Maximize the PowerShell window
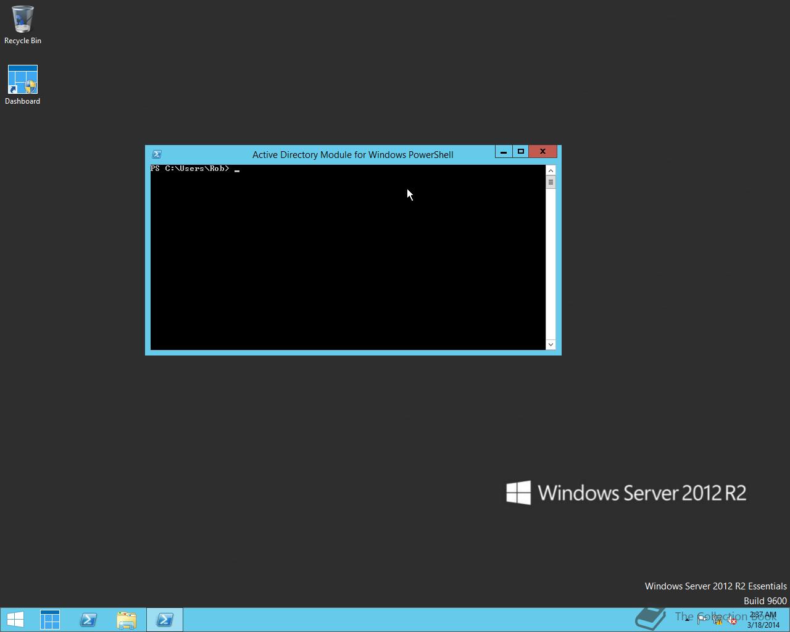This screenshot has width=790, height=632. click(520, 152)
